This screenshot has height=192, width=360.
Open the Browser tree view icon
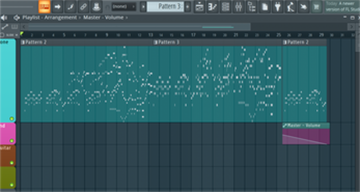coord(252,7)
